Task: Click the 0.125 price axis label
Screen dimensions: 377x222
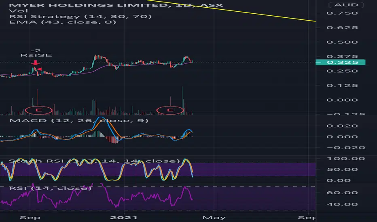Action: tap(342, 86)
